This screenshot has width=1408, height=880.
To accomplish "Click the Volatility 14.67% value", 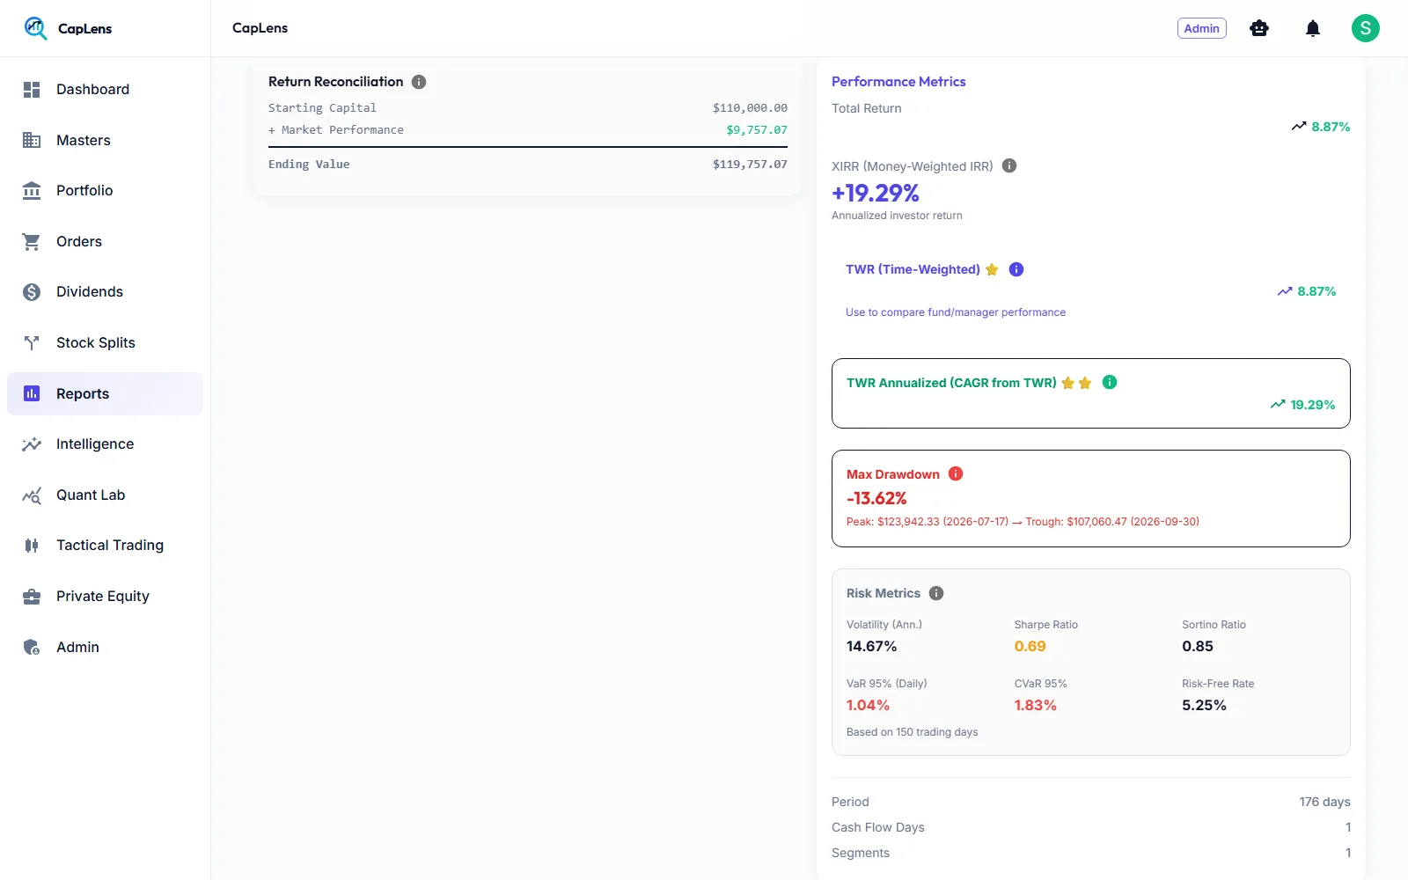I will [x=871, y=646].
